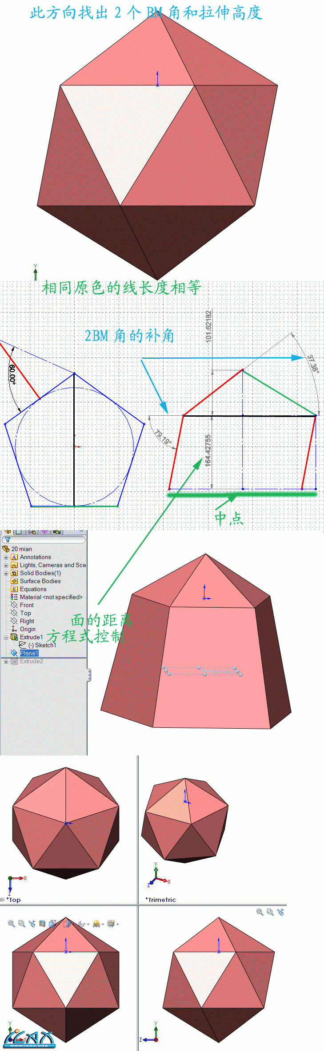Previous View in bottom-right viewport

280,912
